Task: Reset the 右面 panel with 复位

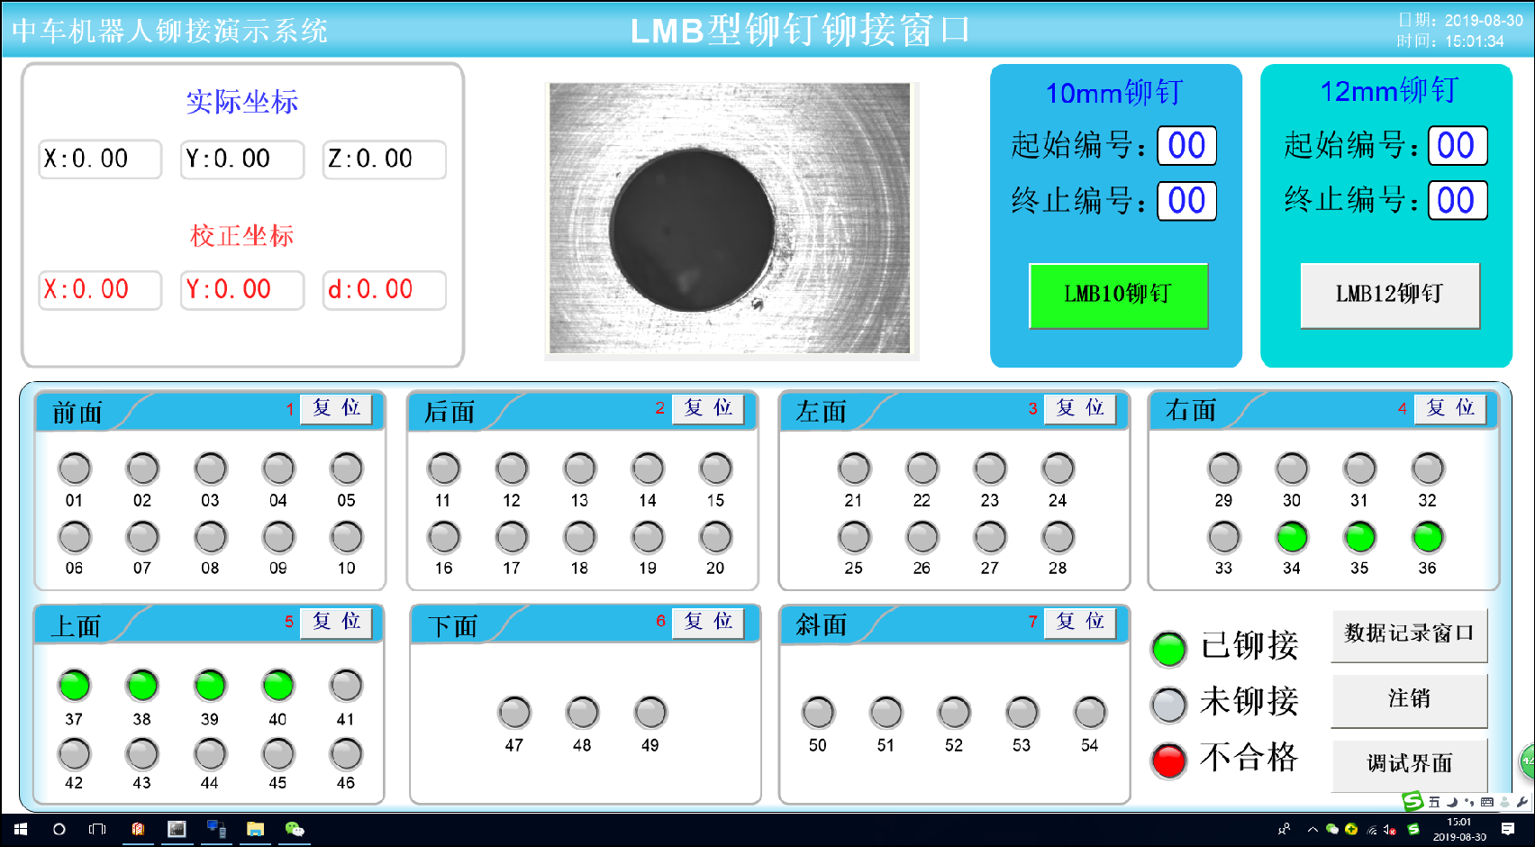Action: [1450, 408]
